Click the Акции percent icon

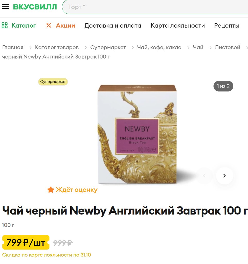(x=49, y=26)
